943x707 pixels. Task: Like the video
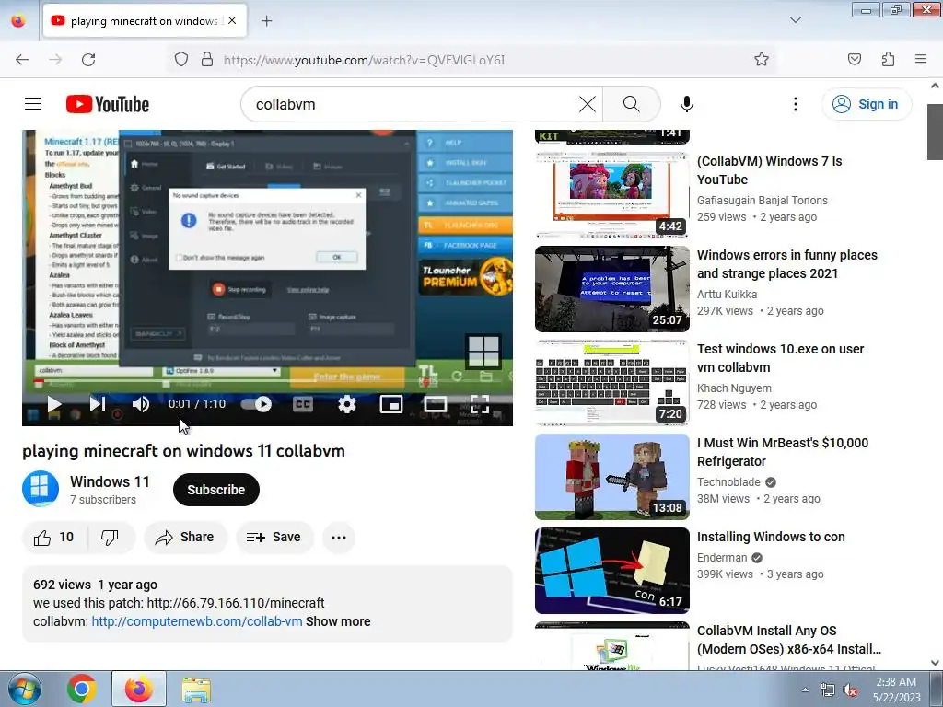pyautogui.click(x=54, y=537)
